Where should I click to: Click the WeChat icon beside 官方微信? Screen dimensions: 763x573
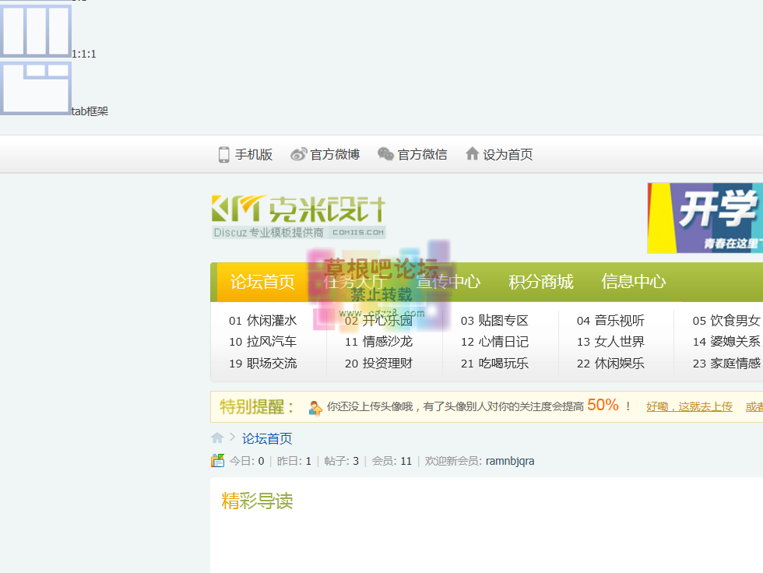385,154
